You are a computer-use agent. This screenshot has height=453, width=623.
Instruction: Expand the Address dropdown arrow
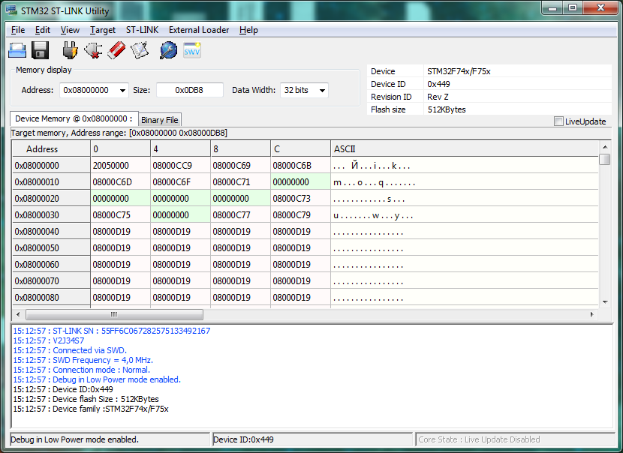123,91
